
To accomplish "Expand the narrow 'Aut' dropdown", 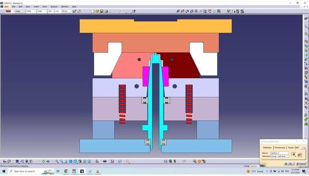I will (x=51, y=12).
